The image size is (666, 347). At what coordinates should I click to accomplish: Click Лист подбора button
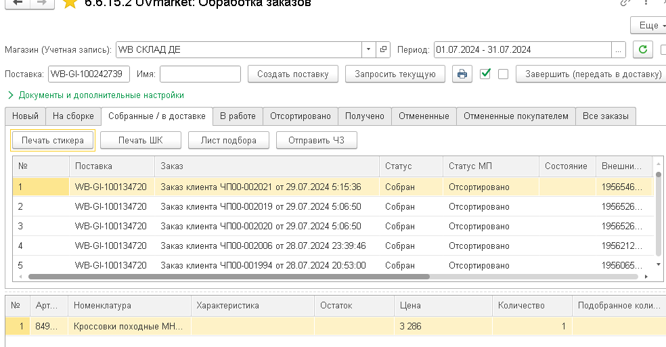(x=229, y=140)
